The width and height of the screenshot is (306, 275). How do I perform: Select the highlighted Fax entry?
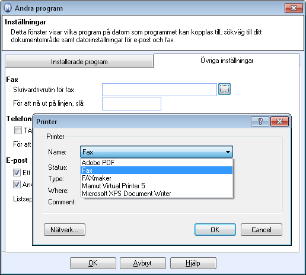point(157,170)
